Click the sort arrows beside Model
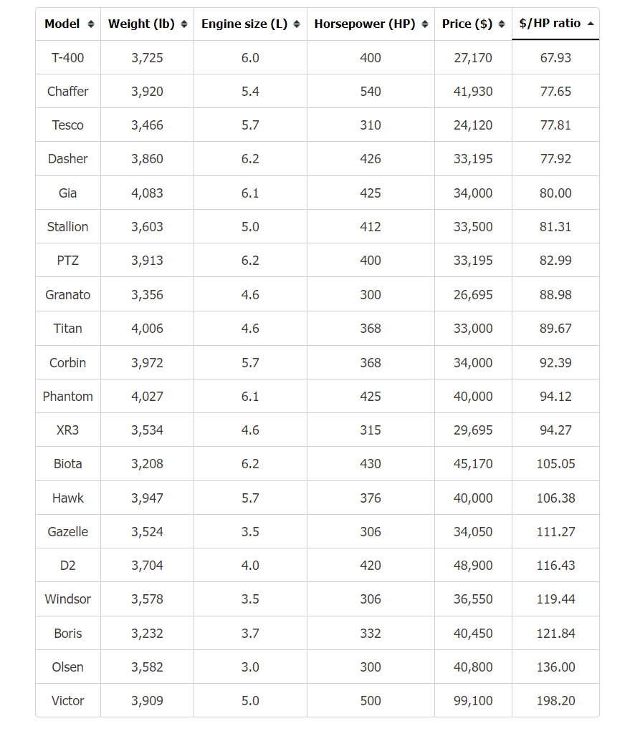The height and width of the screenshot is (736, 640). pos(91,24)
